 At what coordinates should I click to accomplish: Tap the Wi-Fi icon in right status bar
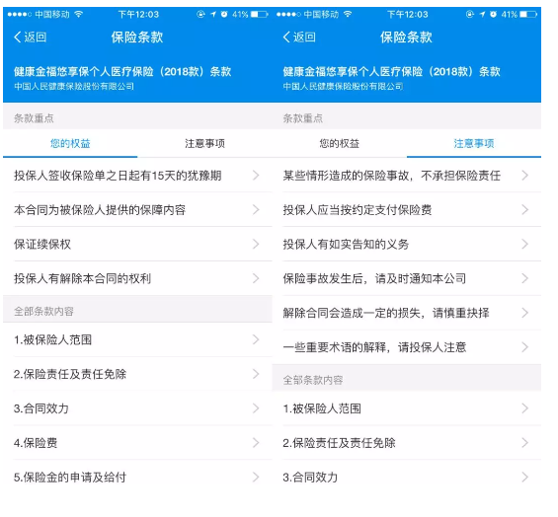point(348,14)
